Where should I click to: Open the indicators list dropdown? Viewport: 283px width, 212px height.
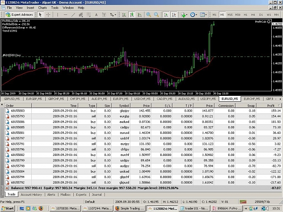click(184, 14)
